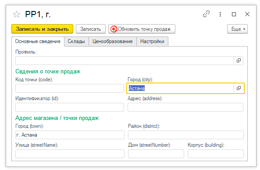Image resolution: width=260 pixels, height=170 pixels.
Task: Focus the Дом (streetNumber) field
Action: pos(156,154)
